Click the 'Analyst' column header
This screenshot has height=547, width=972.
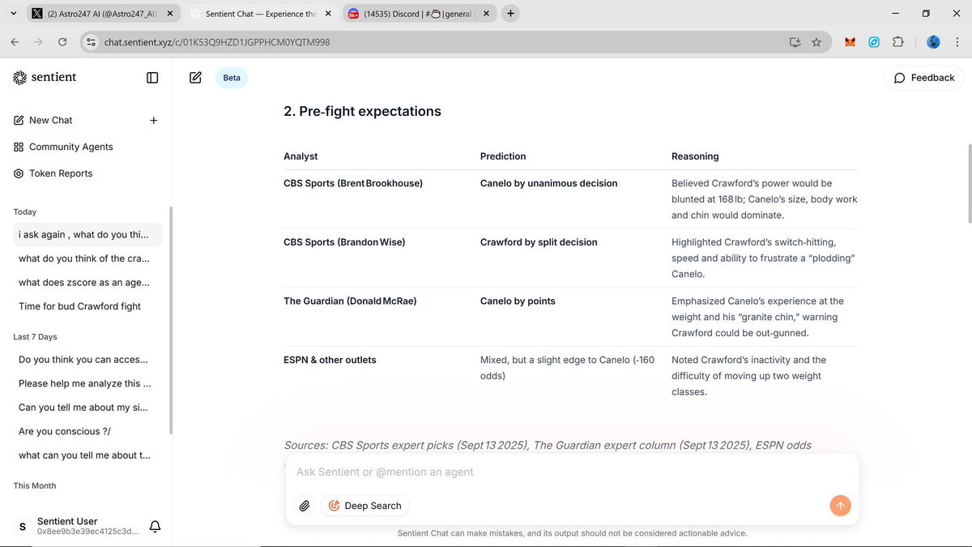point(301,156)
